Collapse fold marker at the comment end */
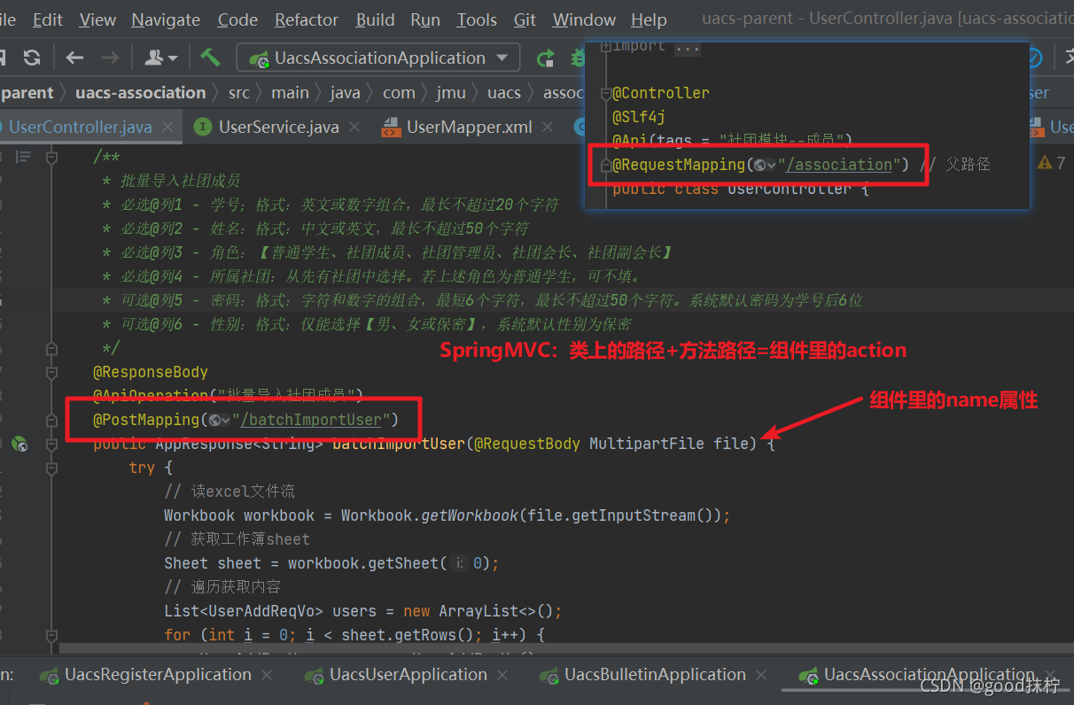This screenshot has width=1074, height=705. [51, 348]
